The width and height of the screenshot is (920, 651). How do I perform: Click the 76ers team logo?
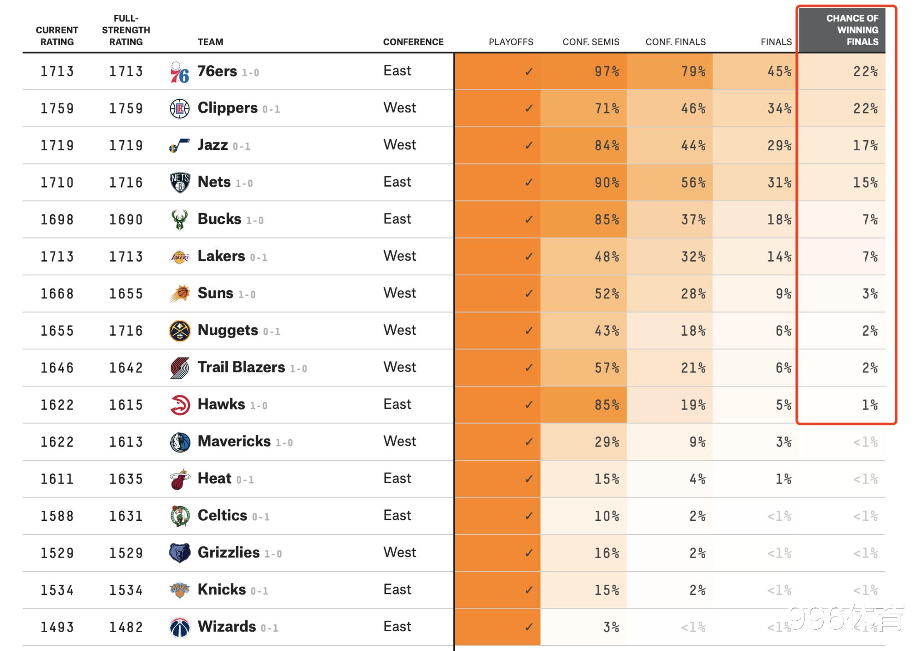click(x=179, y=72)
